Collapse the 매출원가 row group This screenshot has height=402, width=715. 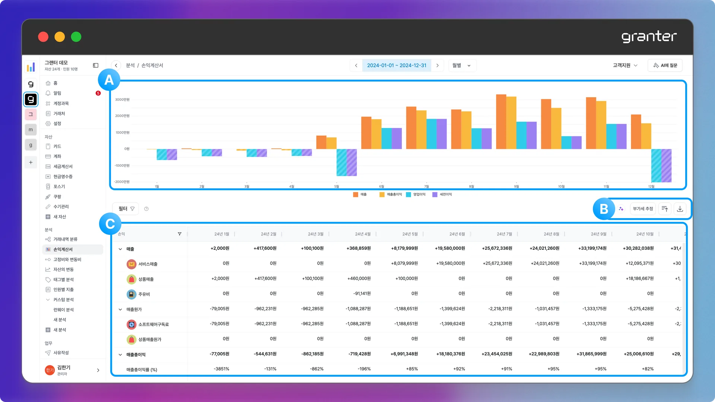[x=120, y=309]
